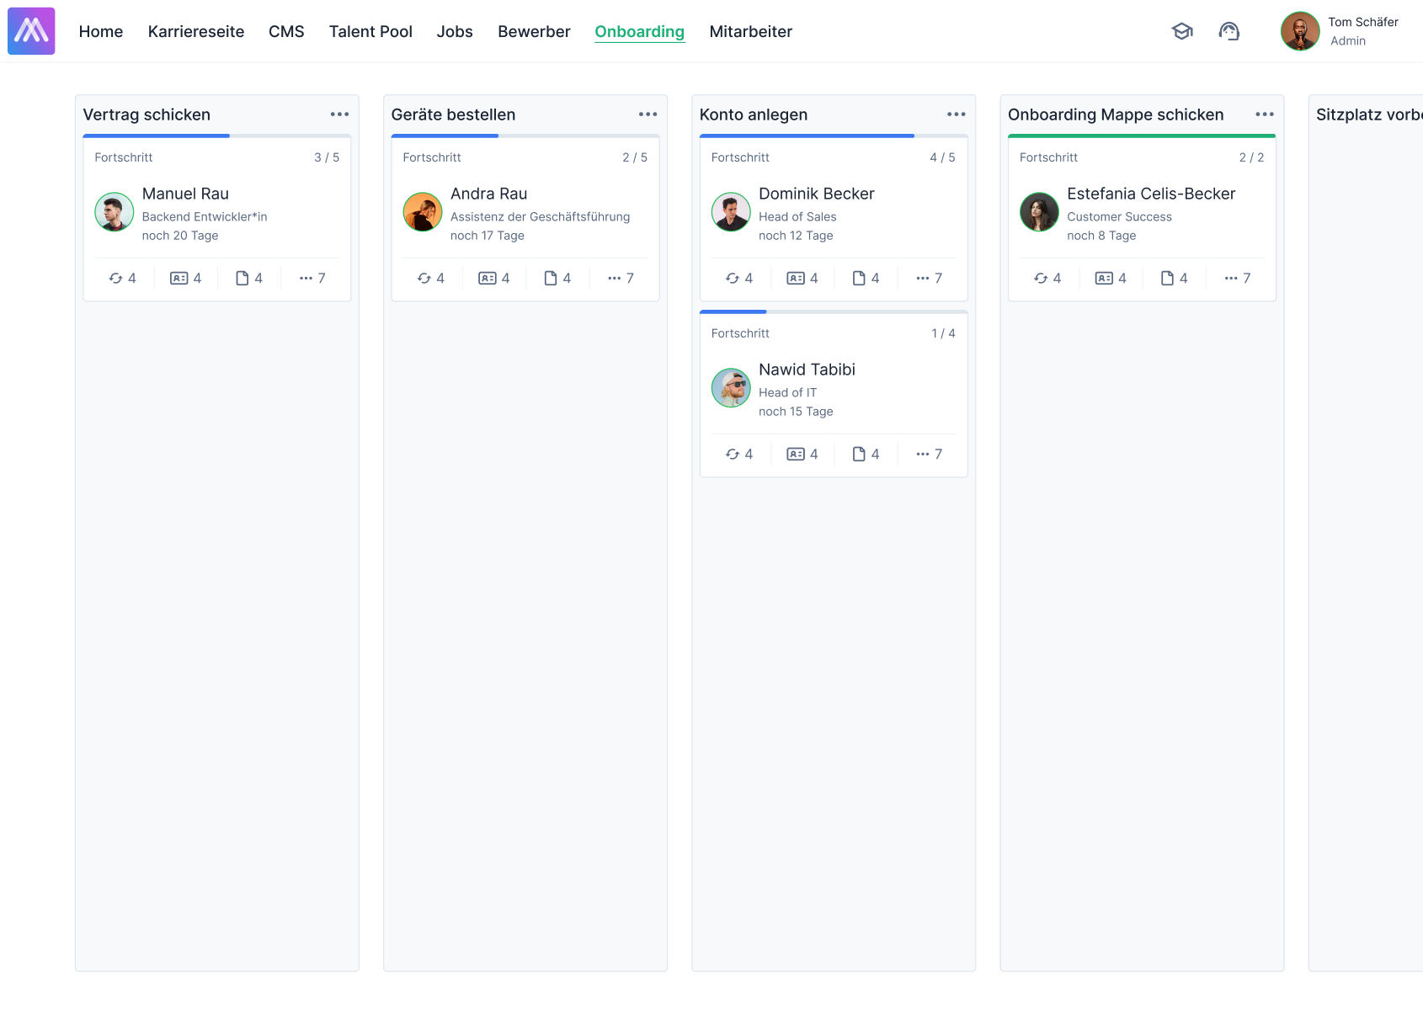This screenshot has height=1011, width=1423.
Task: Open the ellipsis menu of the Konto anlegen column
Action: [956, 114]
